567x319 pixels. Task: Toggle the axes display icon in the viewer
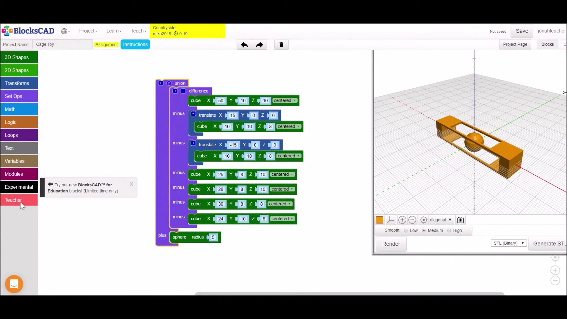point(390,220)
